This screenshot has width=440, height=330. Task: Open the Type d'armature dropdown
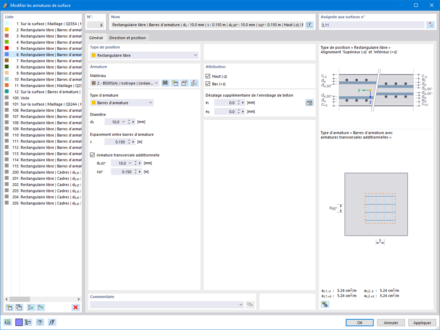click(151, 103)
